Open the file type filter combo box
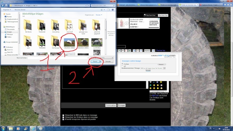The image size is (233, 131). pyautogui.click(x=102, y=58)
